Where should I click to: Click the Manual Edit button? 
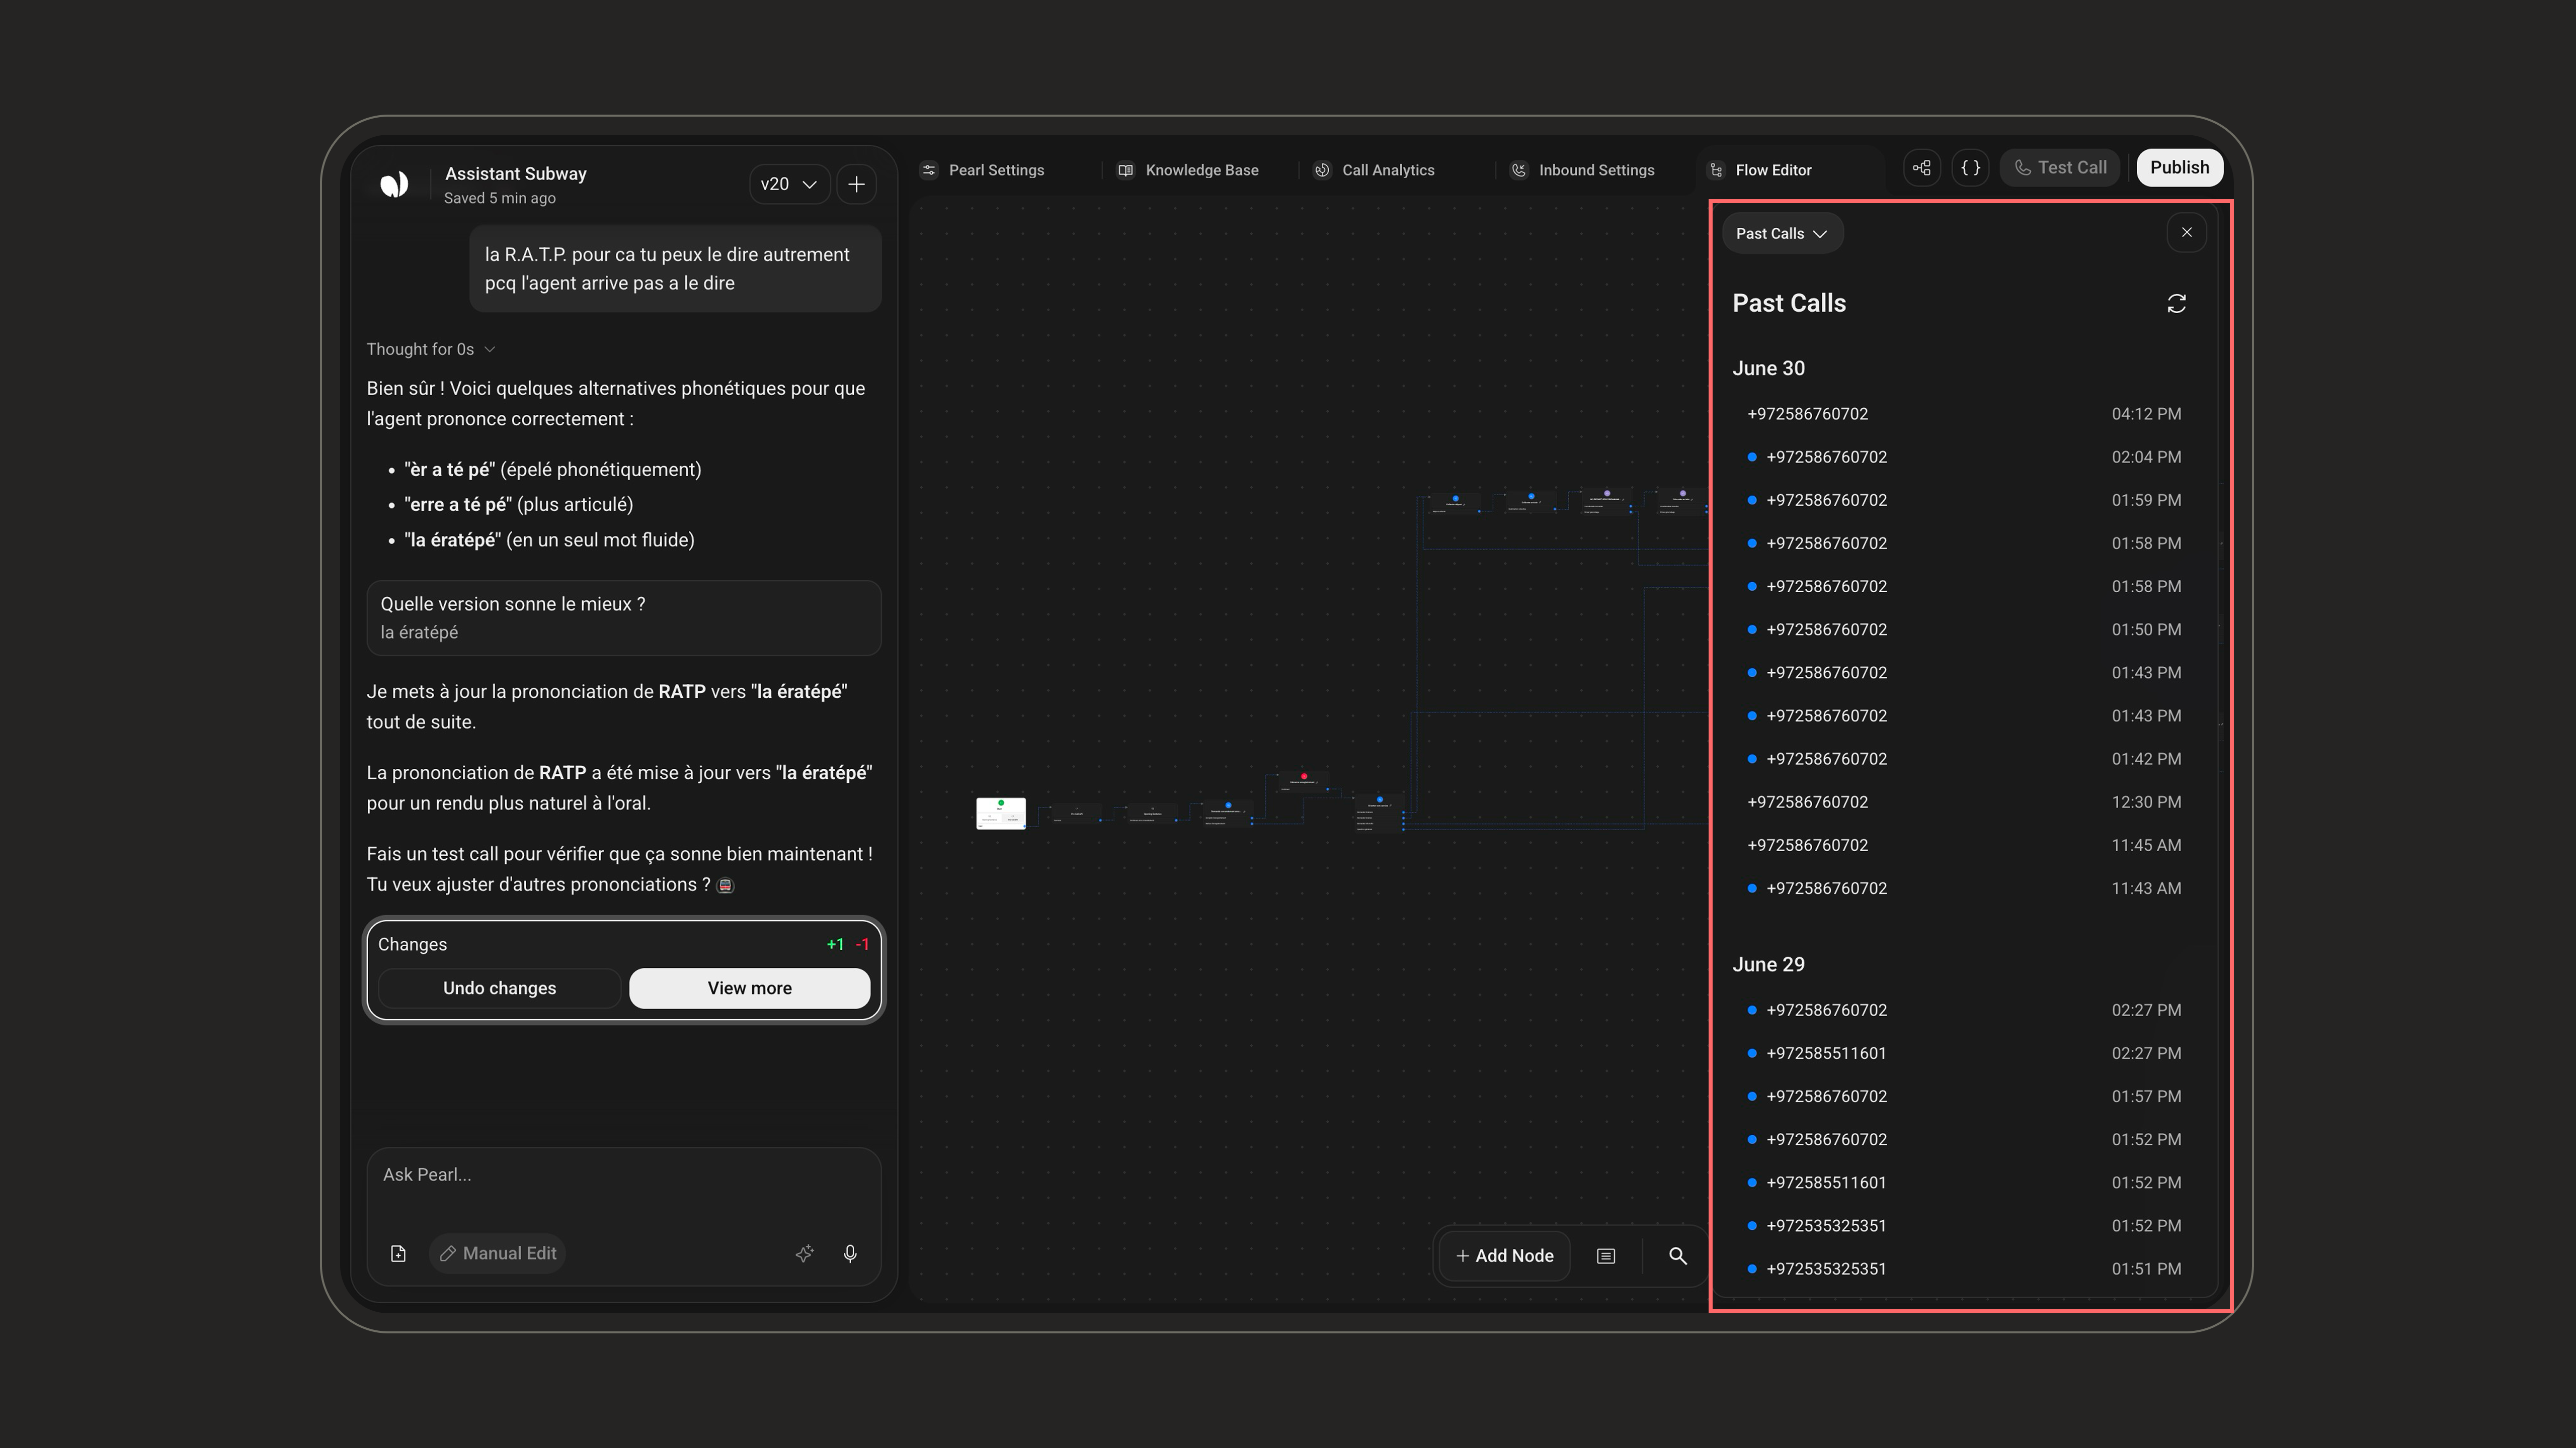click(498, 1254)
